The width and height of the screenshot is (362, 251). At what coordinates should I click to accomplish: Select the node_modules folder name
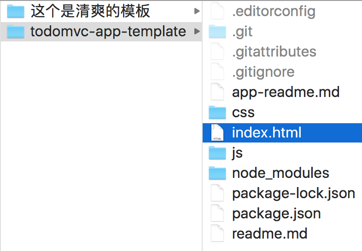[x=280, y=173]
